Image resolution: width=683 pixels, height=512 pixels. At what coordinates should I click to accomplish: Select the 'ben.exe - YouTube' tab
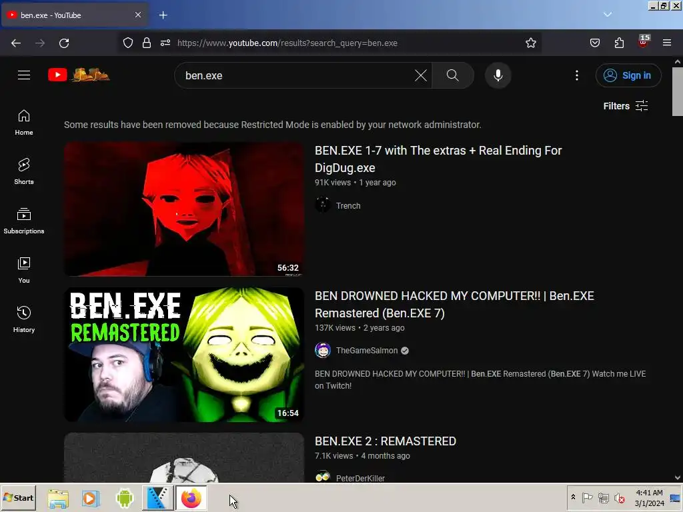coord(74,15)
